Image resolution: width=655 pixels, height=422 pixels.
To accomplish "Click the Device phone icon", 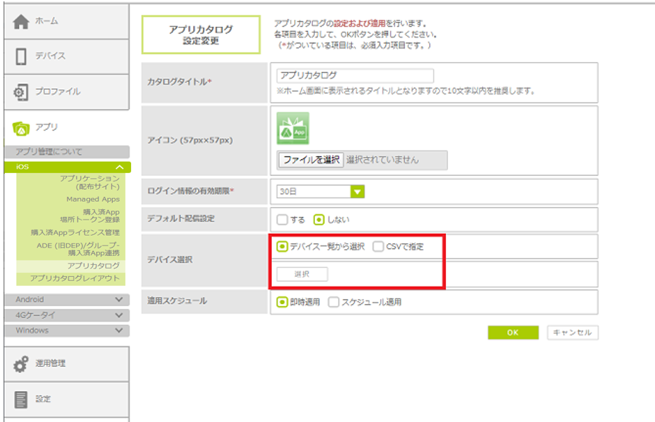I will [x=21, y=56].
